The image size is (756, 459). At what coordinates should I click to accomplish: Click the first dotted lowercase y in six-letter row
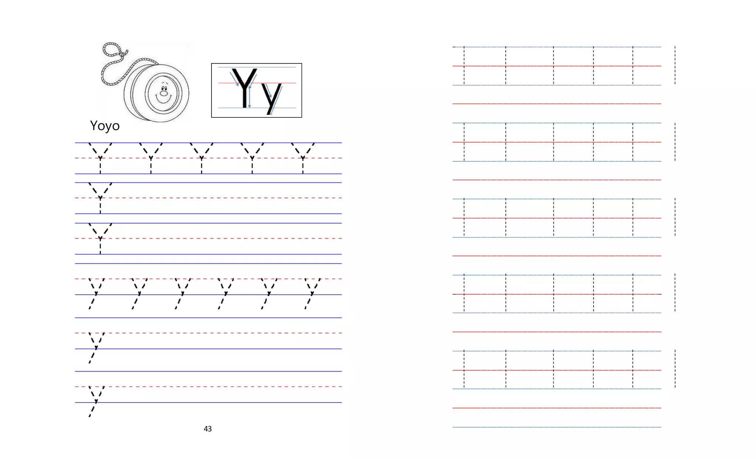[96, 294]
